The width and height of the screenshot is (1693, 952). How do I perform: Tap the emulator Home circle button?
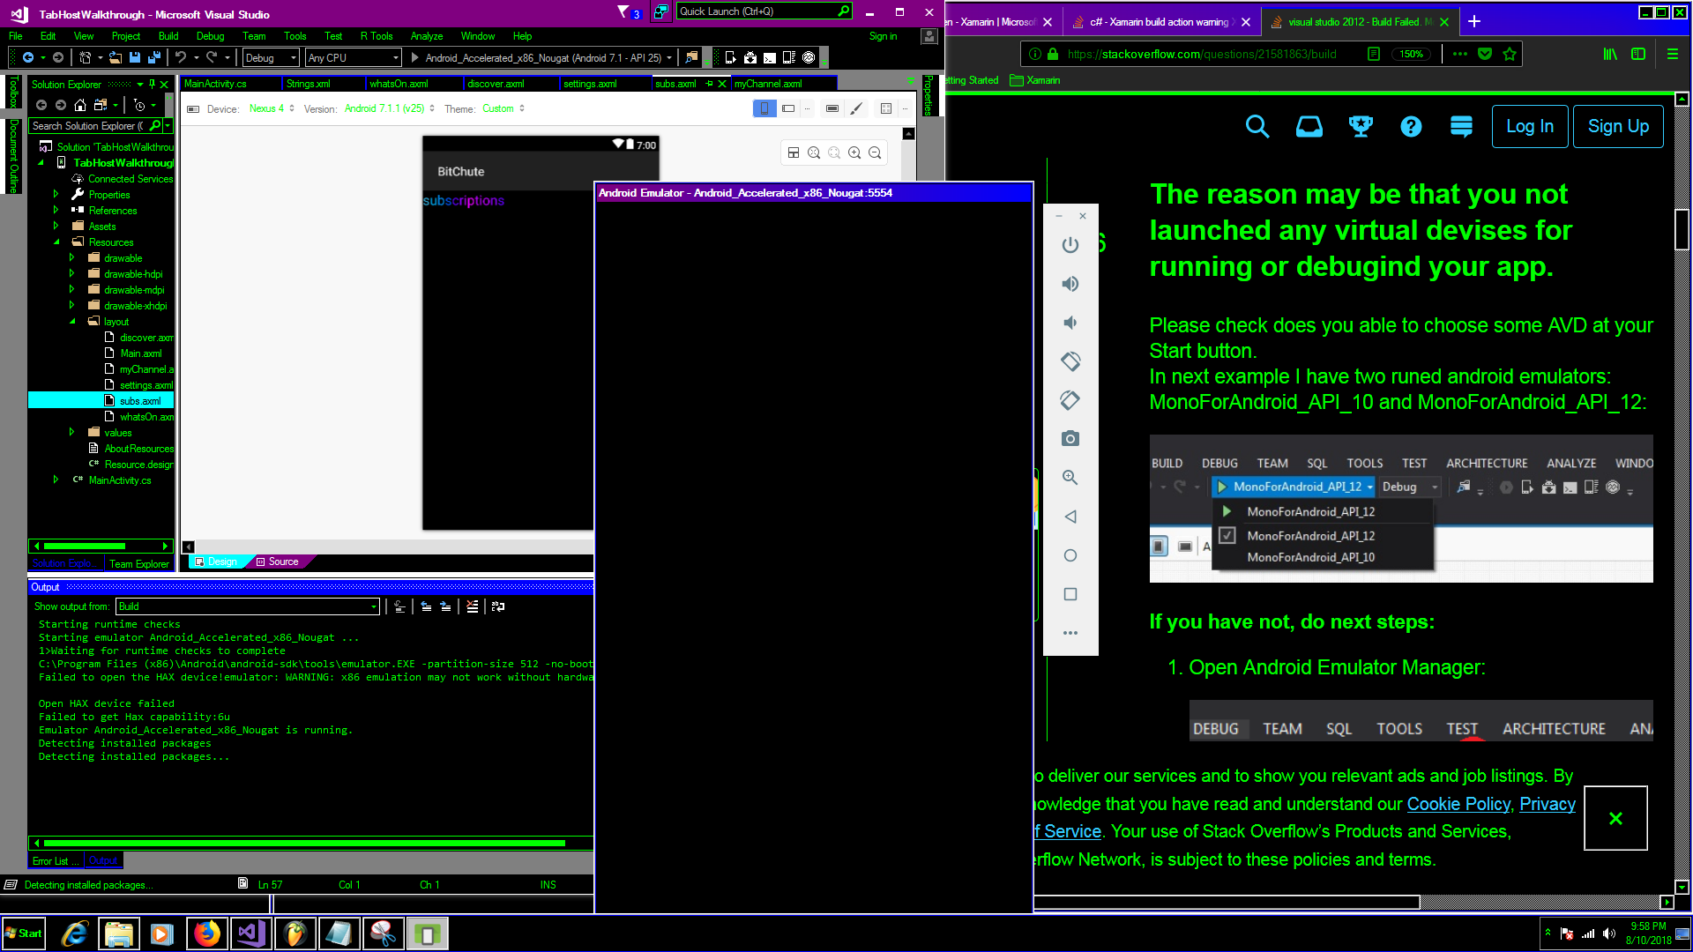1070,555
